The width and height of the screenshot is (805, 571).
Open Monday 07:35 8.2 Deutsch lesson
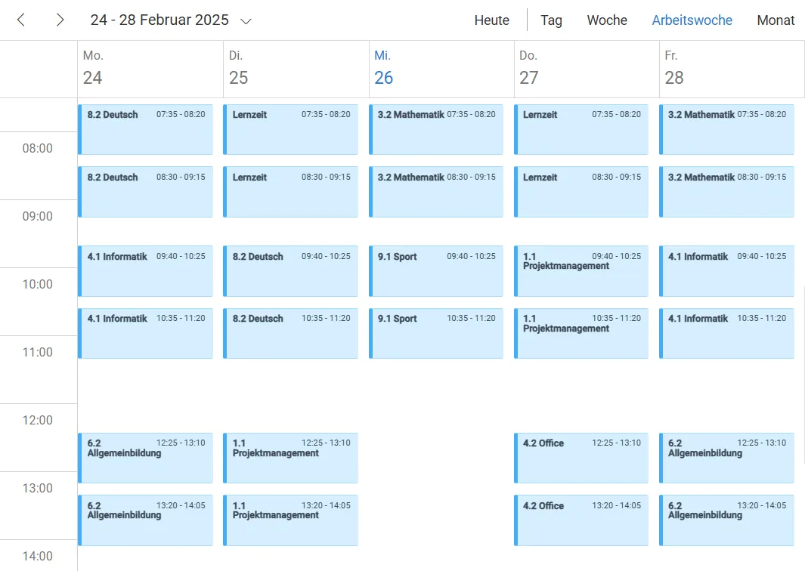pyautogui.click(x=146, y=129)
